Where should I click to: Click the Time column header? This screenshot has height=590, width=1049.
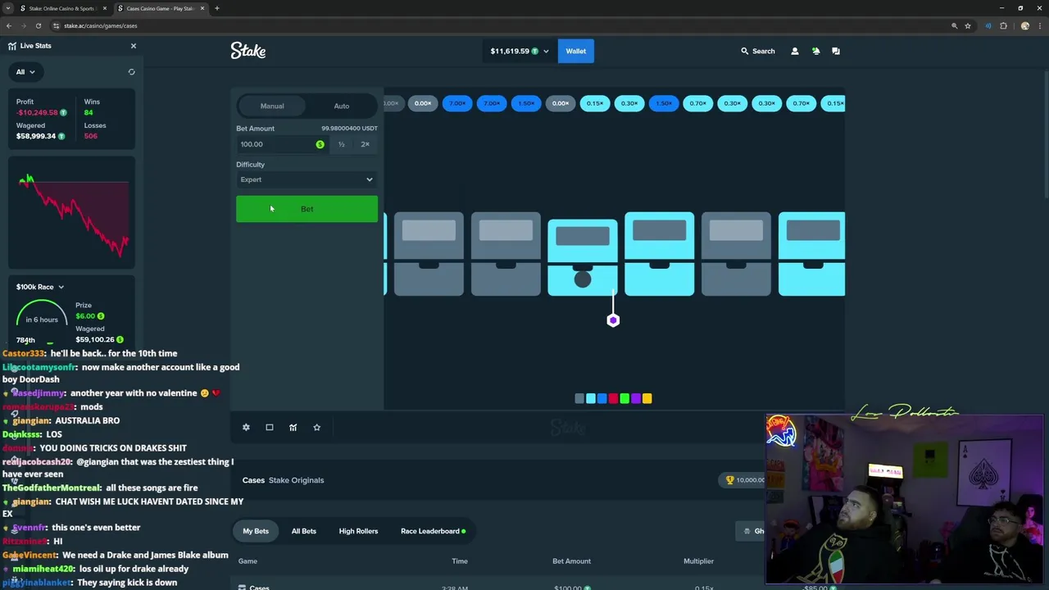[460, 561]
